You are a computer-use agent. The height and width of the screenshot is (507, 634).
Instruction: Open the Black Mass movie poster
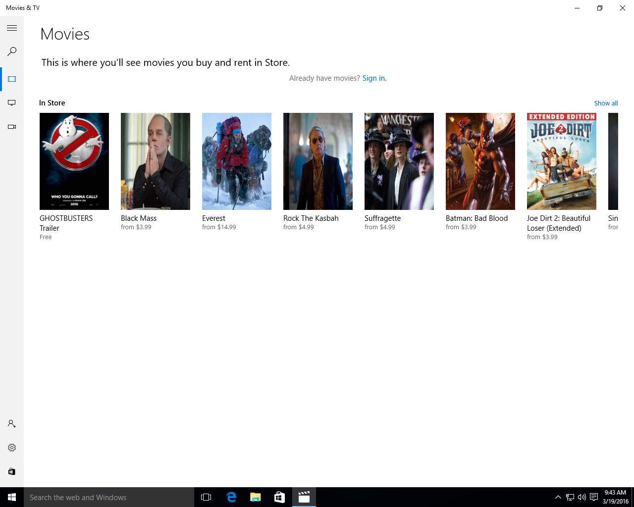tap(156, 161)
